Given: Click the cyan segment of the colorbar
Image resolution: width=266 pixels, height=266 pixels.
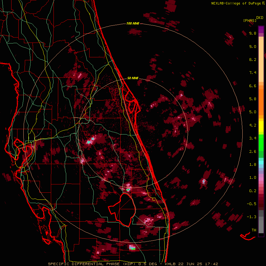Looking at the screenshot, I should click(x=261, y=163).
